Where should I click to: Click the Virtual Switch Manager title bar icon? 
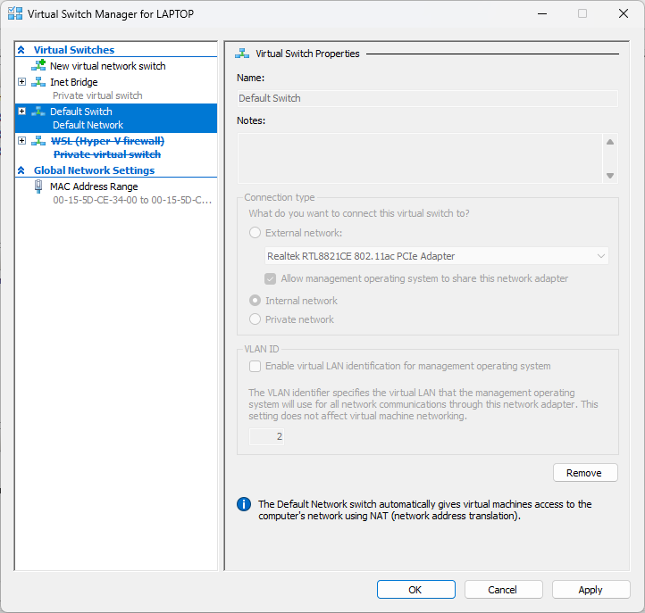coord(15,14)
